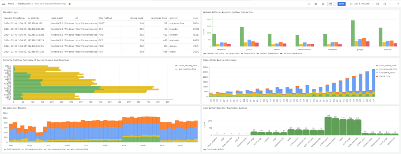Click the Real time Website Monitoring breadcrumb
The height and width of the screenshot is (154, 401).
tap(50, 4)
